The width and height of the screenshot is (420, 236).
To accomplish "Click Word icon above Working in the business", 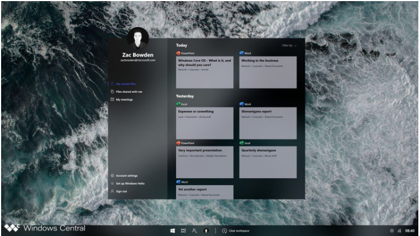I will pyautogui.click(x=241, y=53).
